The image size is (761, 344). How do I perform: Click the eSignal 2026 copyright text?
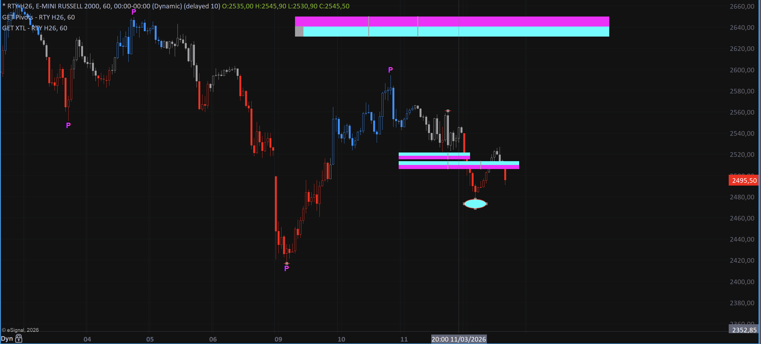pyautogui.click(x=20, y=330)
